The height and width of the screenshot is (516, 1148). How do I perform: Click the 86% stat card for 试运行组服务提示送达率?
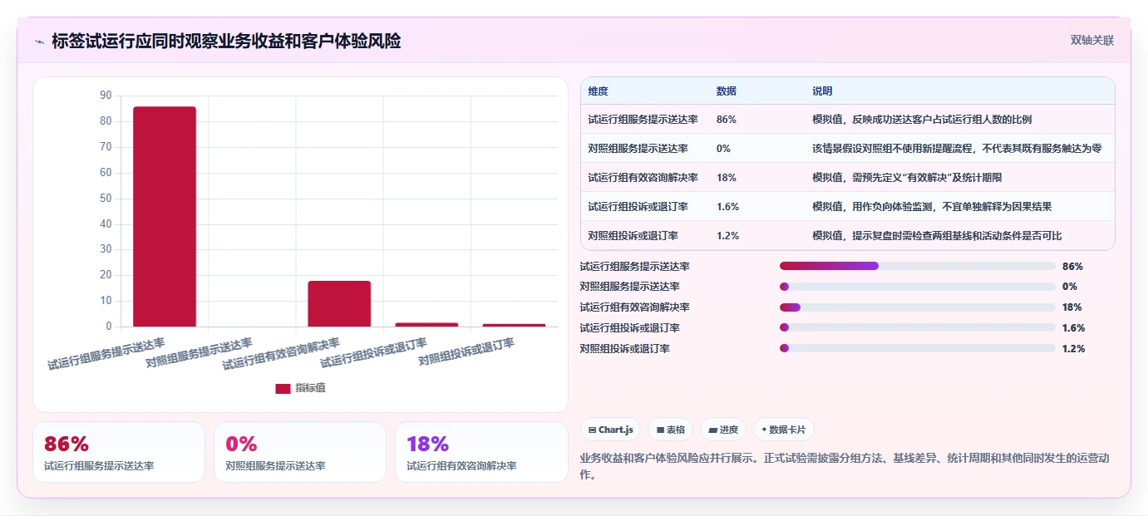(x=119, y=452)
